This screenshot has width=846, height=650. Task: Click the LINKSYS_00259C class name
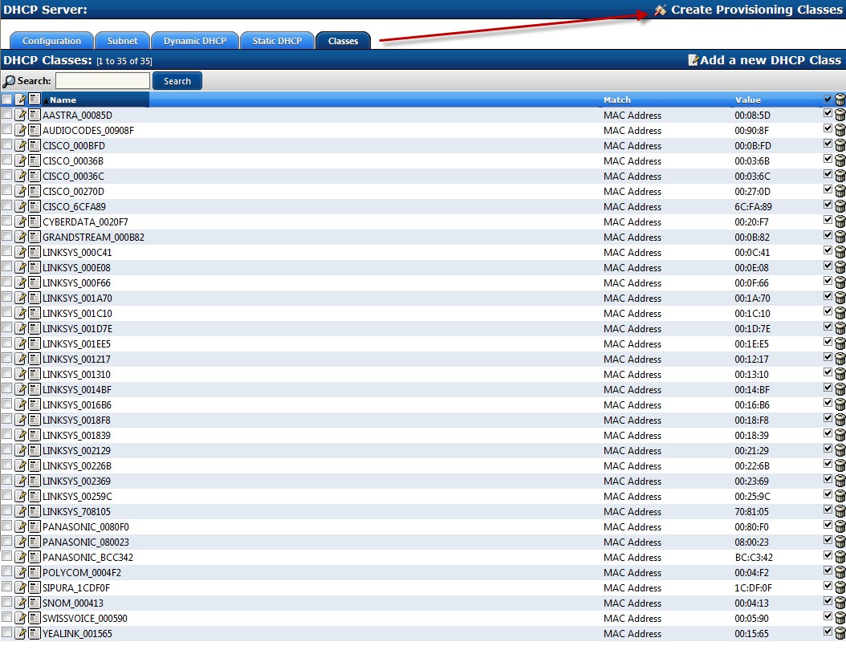[77, 496]
